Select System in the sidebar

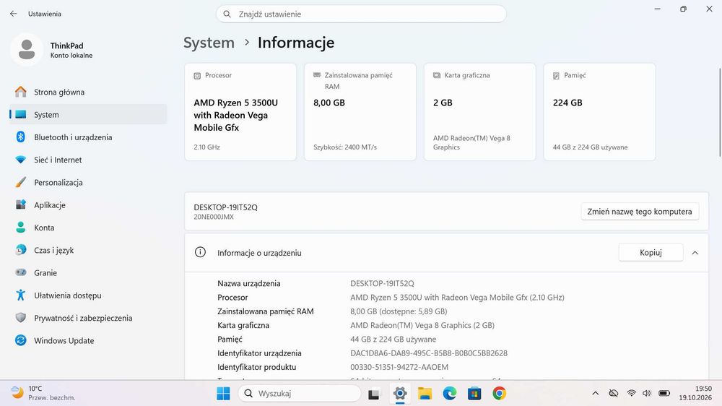(88, 115)
